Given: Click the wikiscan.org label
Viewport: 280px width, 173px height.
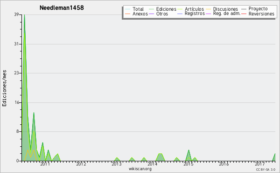Looking at the screenshot, I should click(140, 169).
